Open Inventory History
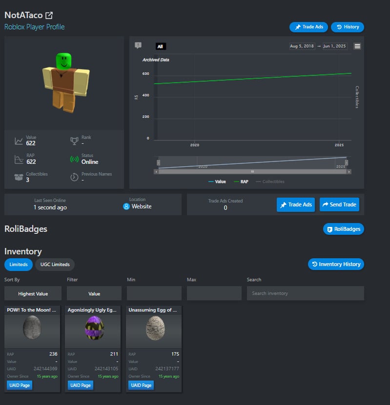 336,264
